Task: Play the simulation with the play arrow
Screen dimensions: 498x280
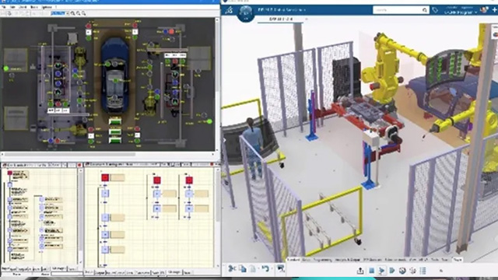Action: (x=381, y=271)
